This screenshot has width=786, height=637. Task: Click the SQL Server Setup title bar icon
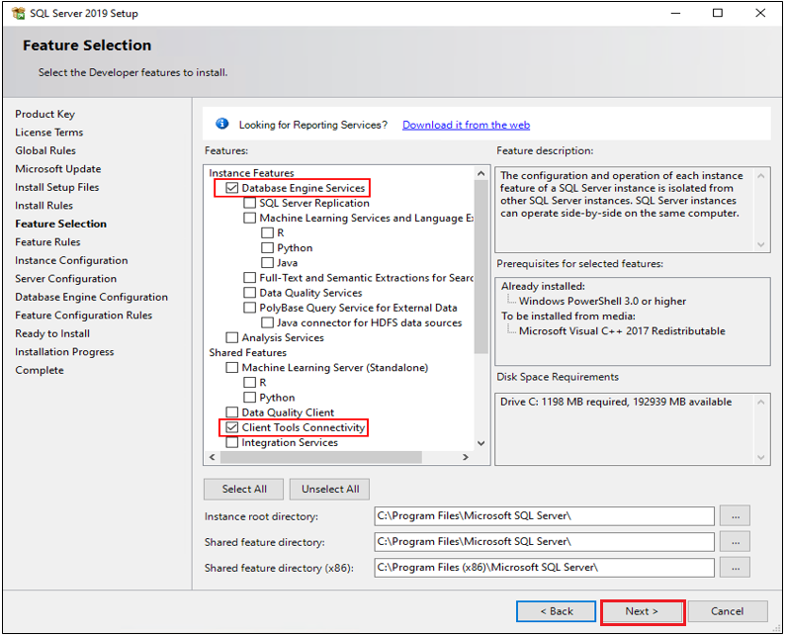(x=18, y=14)
